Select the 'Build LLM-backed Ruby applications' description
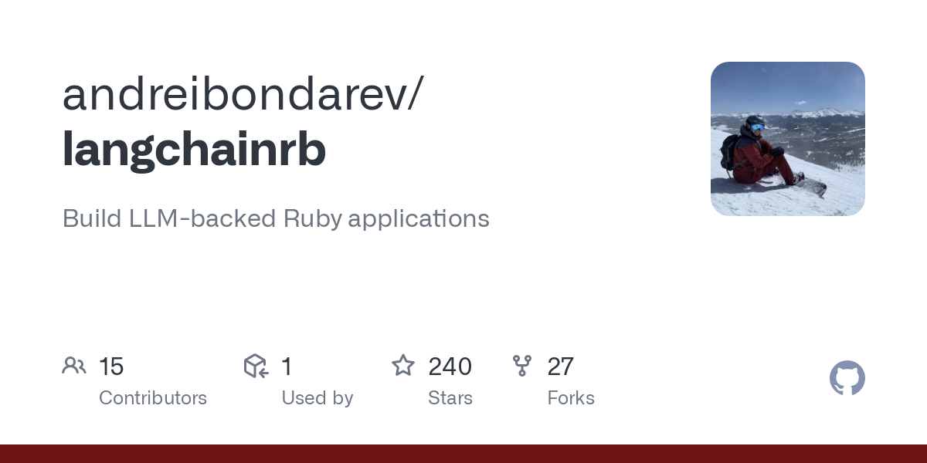 [x=276, y=218]
